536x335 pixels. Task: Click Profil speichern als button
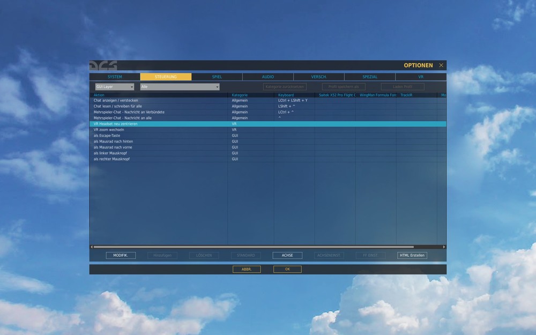point(344,87)
